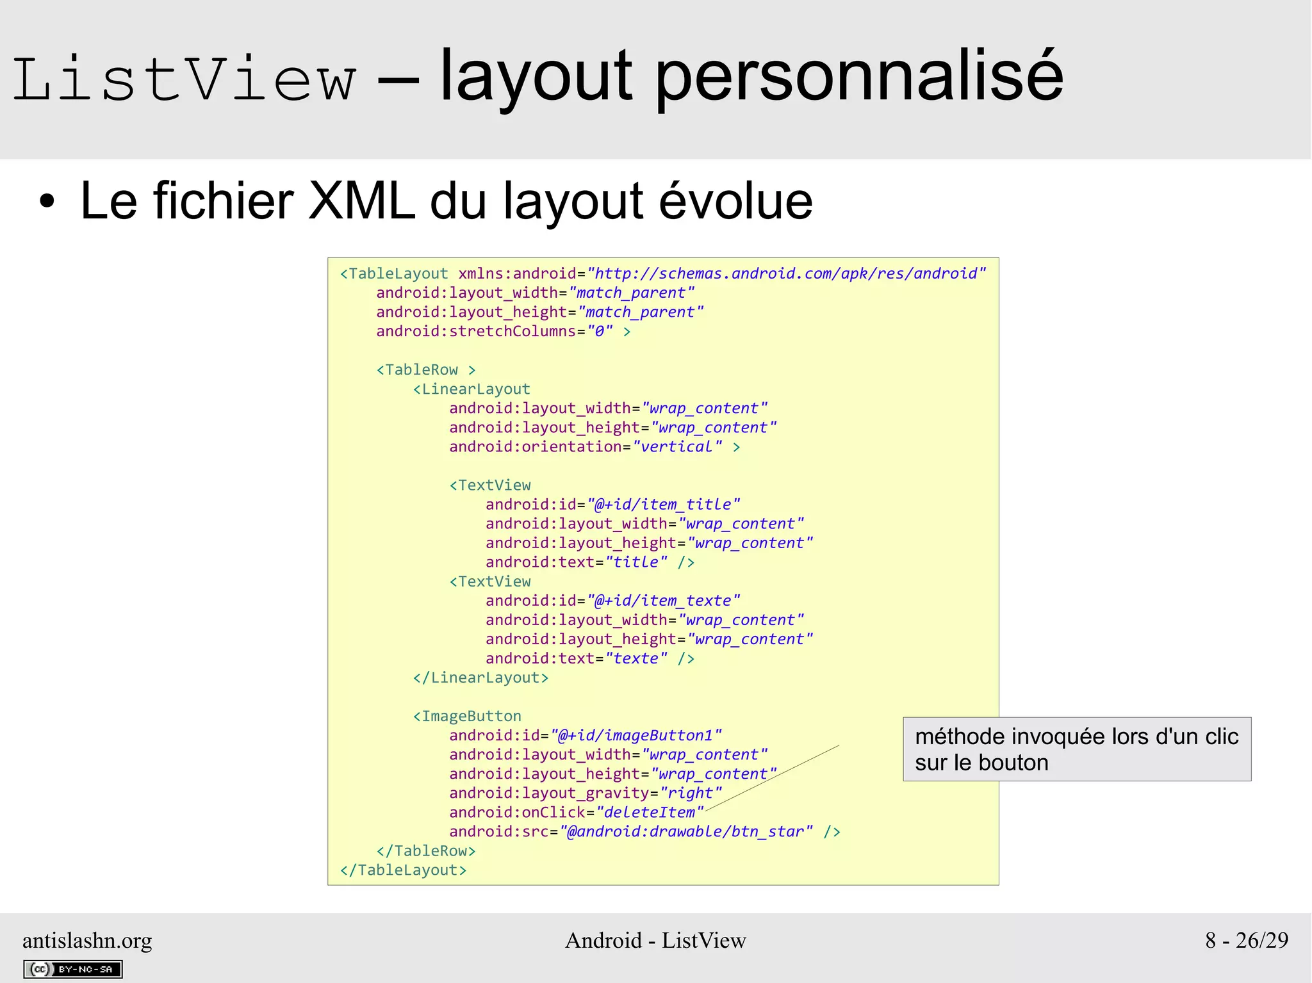Click the closing '</TableLayout>' tag
The width and height of the screenshot is (1312, 983).
pyautogui.click(x=403, y=870)
